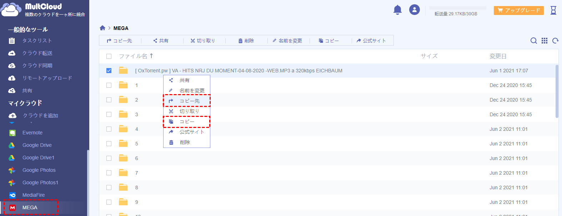This screenshot has height=216, width=562.
Task: Open the search magnifier icon
Action: pos(534,41)
